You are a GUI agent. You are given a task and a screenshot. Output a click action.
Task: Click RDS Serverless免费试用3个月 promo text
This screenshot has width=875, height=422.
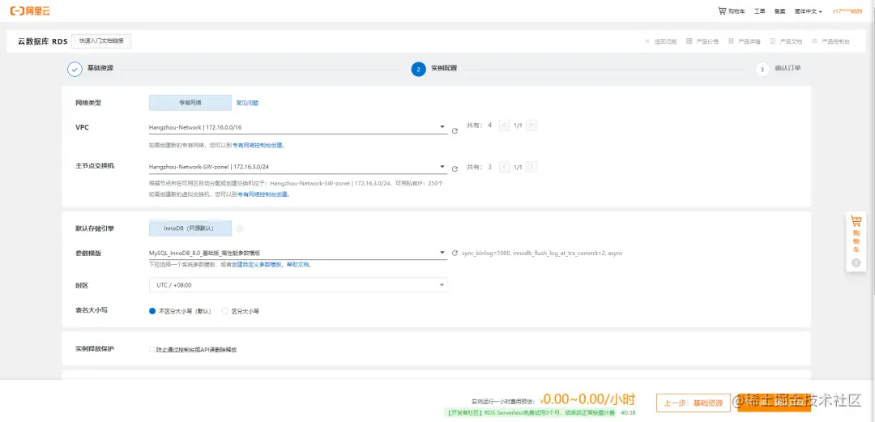tap(530, 413)
